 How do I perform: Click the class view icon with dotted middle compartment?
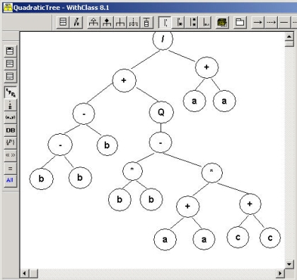10,64
